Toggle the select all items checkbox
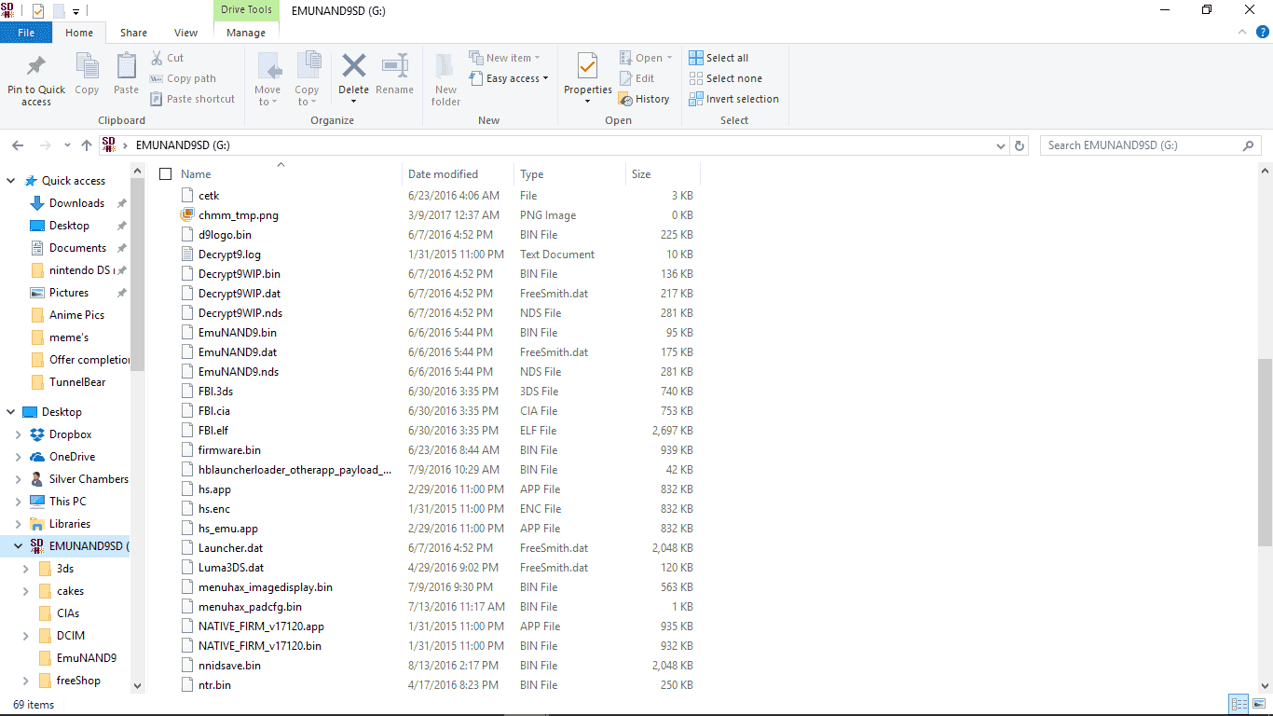Screen dimensions: 1273x716 click(x=166, y=174)
